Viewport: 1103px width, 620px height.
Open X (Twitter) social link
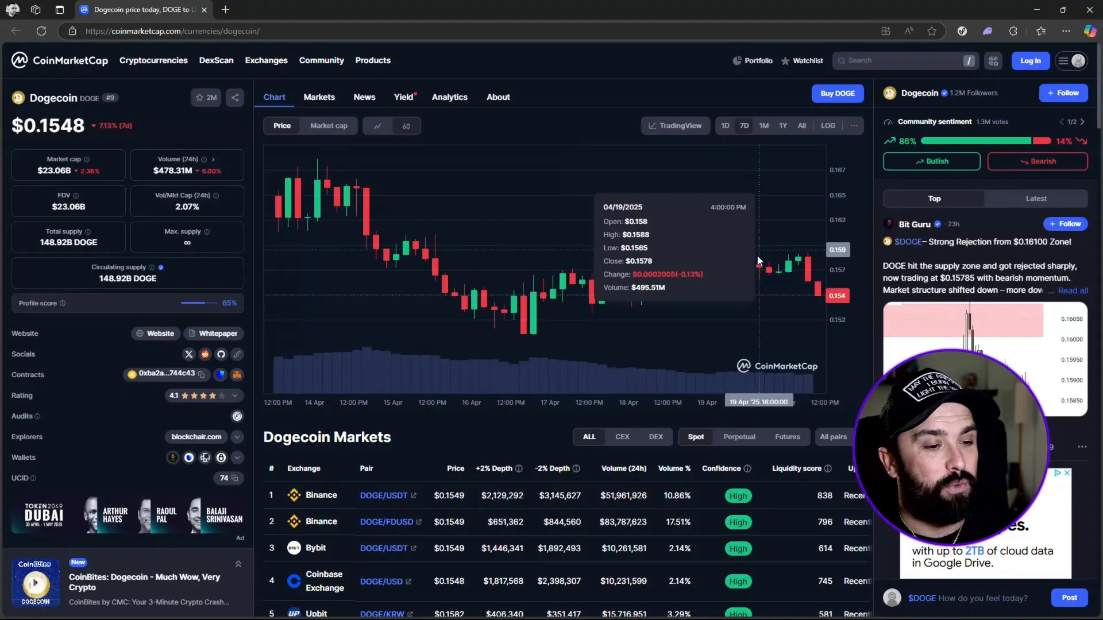coord(188,354)
